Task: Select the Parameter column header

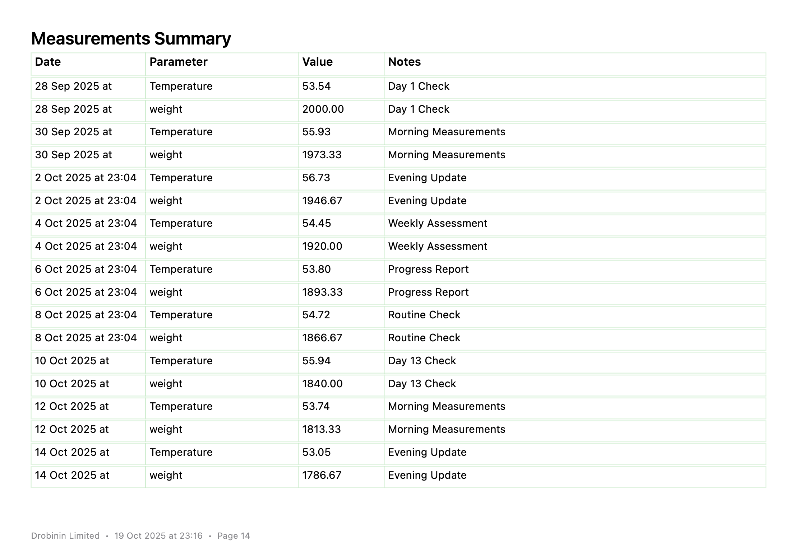Action: click(178, 62)
